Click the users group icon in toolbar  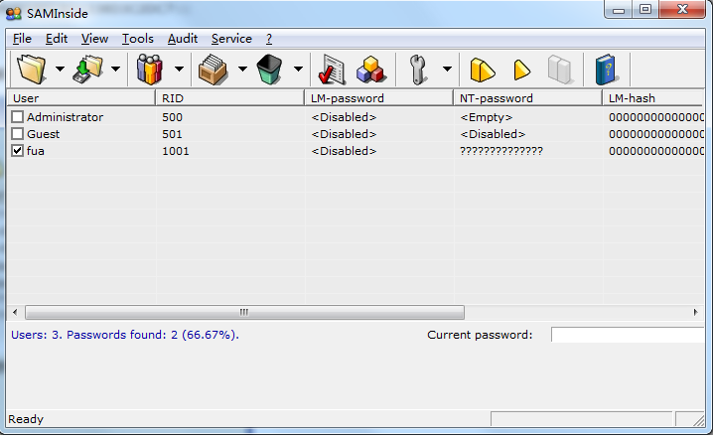coord(150,70)
